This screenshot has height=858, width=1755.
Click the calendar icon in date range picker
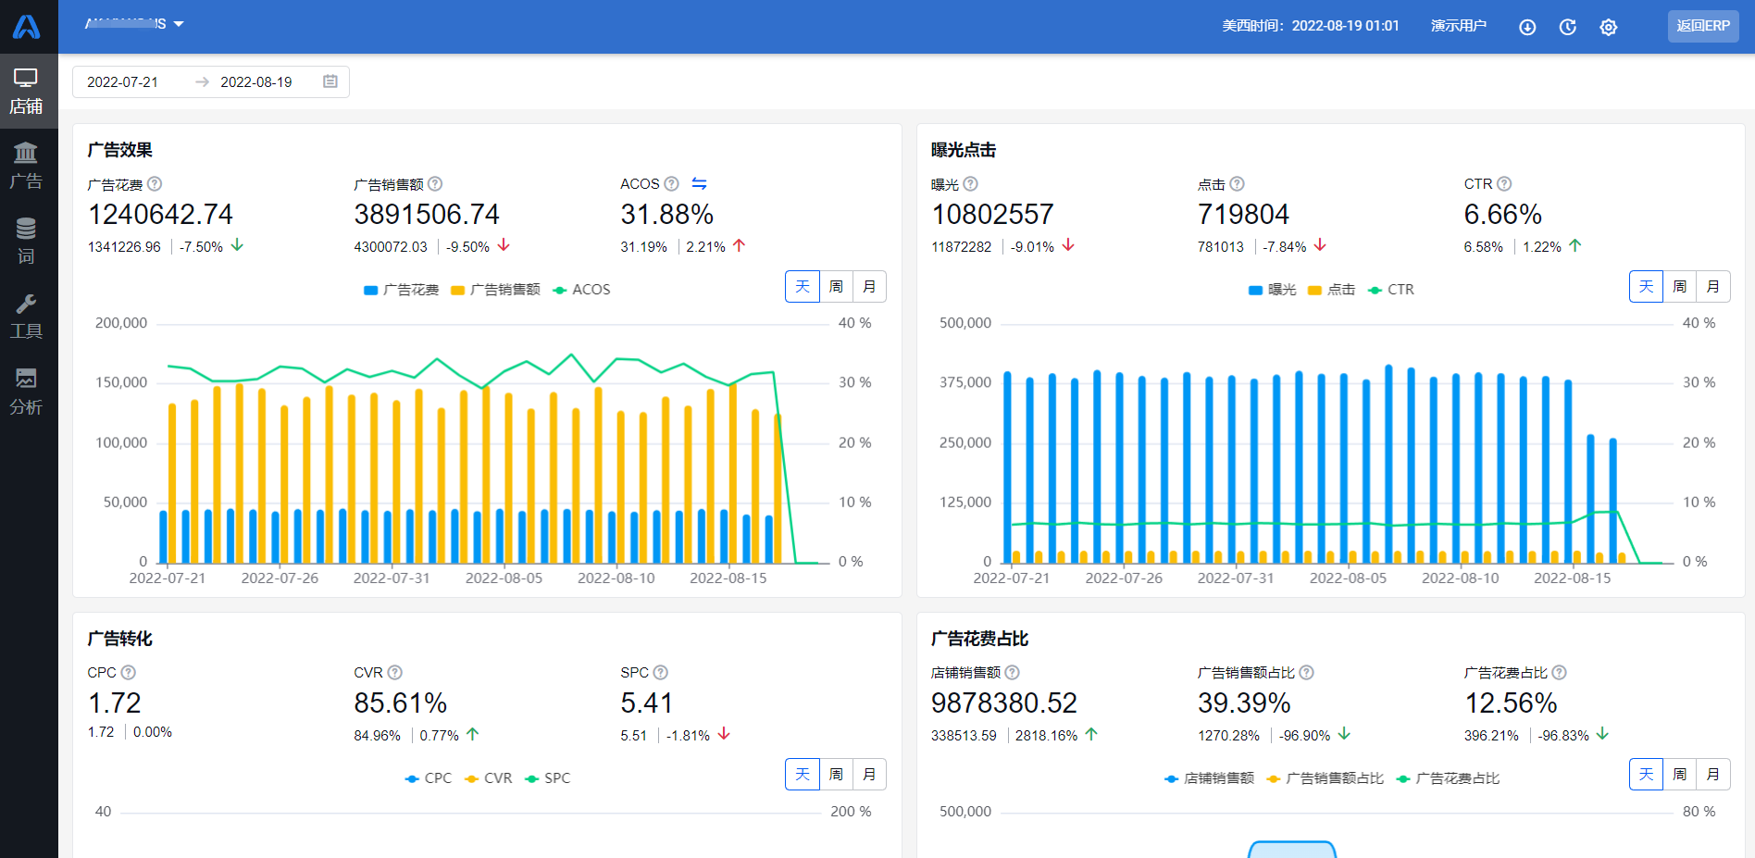point(330,81)
